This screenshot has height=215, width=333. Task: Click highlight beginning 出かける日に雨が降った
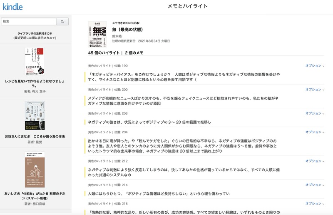tap(182, 146)
